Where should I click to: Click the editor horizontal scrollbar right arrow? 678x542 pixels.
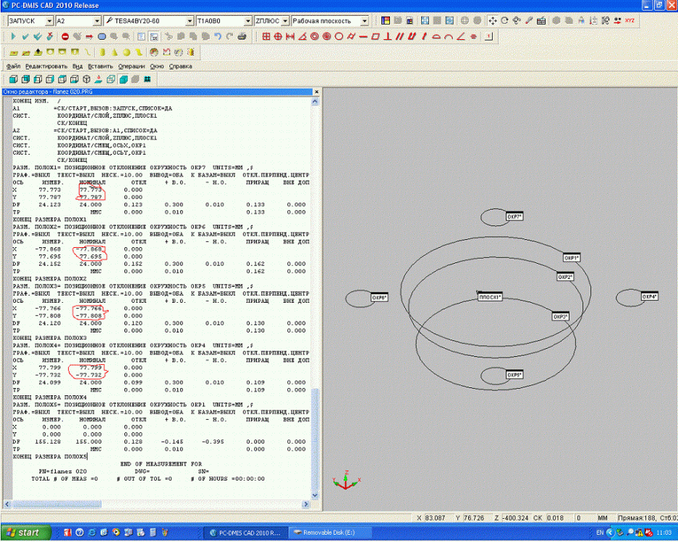point(306,504)
